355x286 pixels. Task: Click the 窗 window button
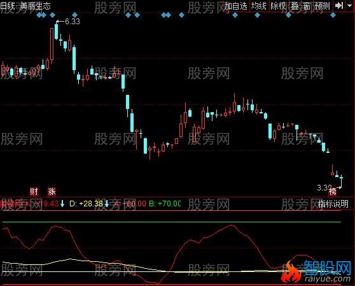307,6
